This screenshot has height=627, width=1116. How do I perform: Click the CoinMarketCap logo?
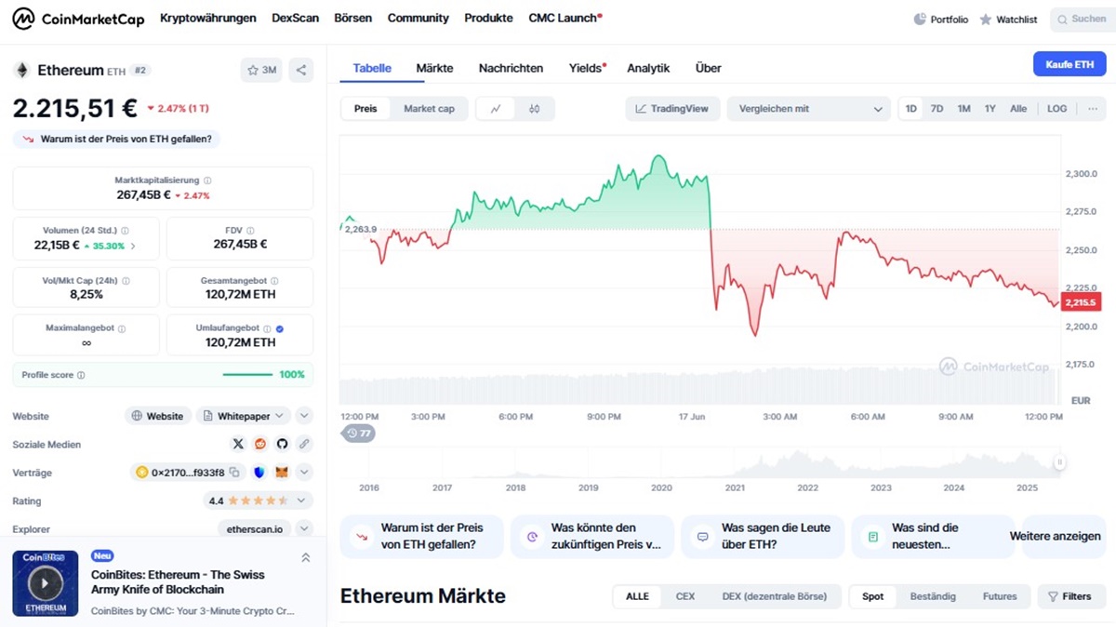78,19
